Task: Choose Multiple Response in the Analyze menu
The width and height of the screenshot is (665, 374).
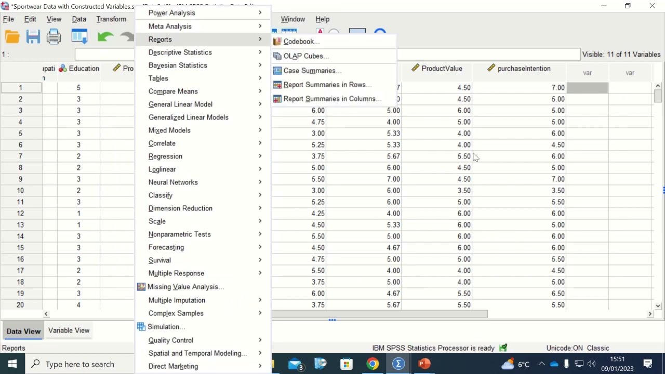Action: click(203, 273)
